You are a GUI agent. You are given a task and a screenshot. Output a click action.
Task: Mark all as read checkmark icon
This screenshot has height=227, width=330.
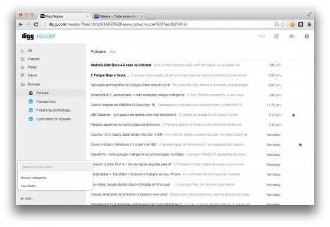click(276, 36)
